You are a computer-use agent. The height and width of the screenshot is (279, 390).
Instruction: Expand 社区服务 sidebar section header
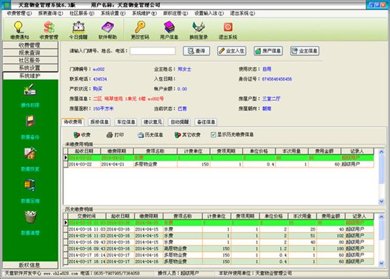pos(30,60)
